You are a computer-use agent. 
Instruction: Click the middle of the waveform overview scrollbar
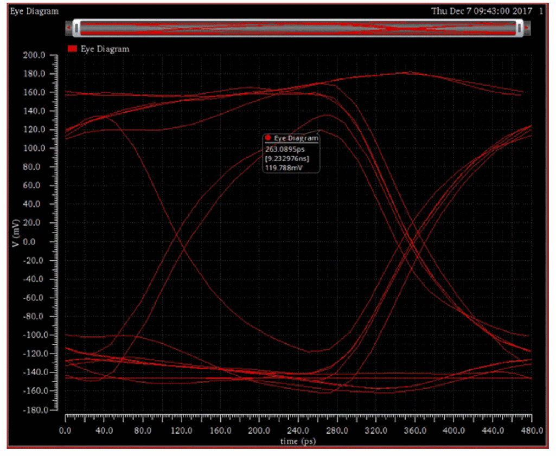point(298,27)
